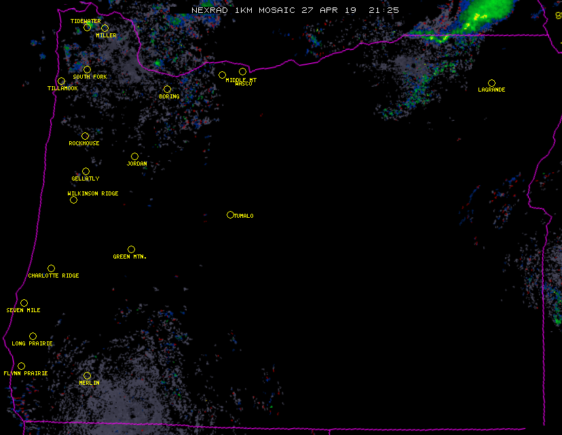The height and width of the screenshot is (435, 562).
Task: Click the Green Mtn. station circle
Action: coord(131,249)
